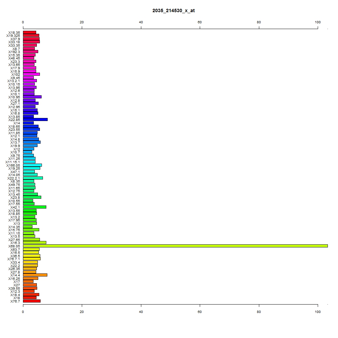
Task: Select the X16.25 label
Action: pyautogui.click(x=14, y=279)
